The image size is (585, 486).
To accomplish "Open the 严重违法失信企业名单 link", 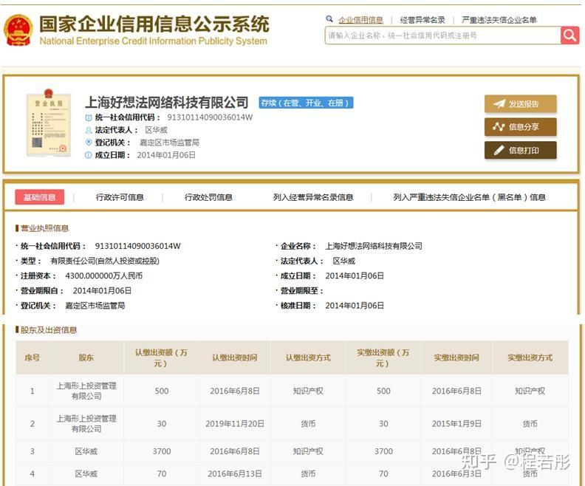I will click(499, 20).
